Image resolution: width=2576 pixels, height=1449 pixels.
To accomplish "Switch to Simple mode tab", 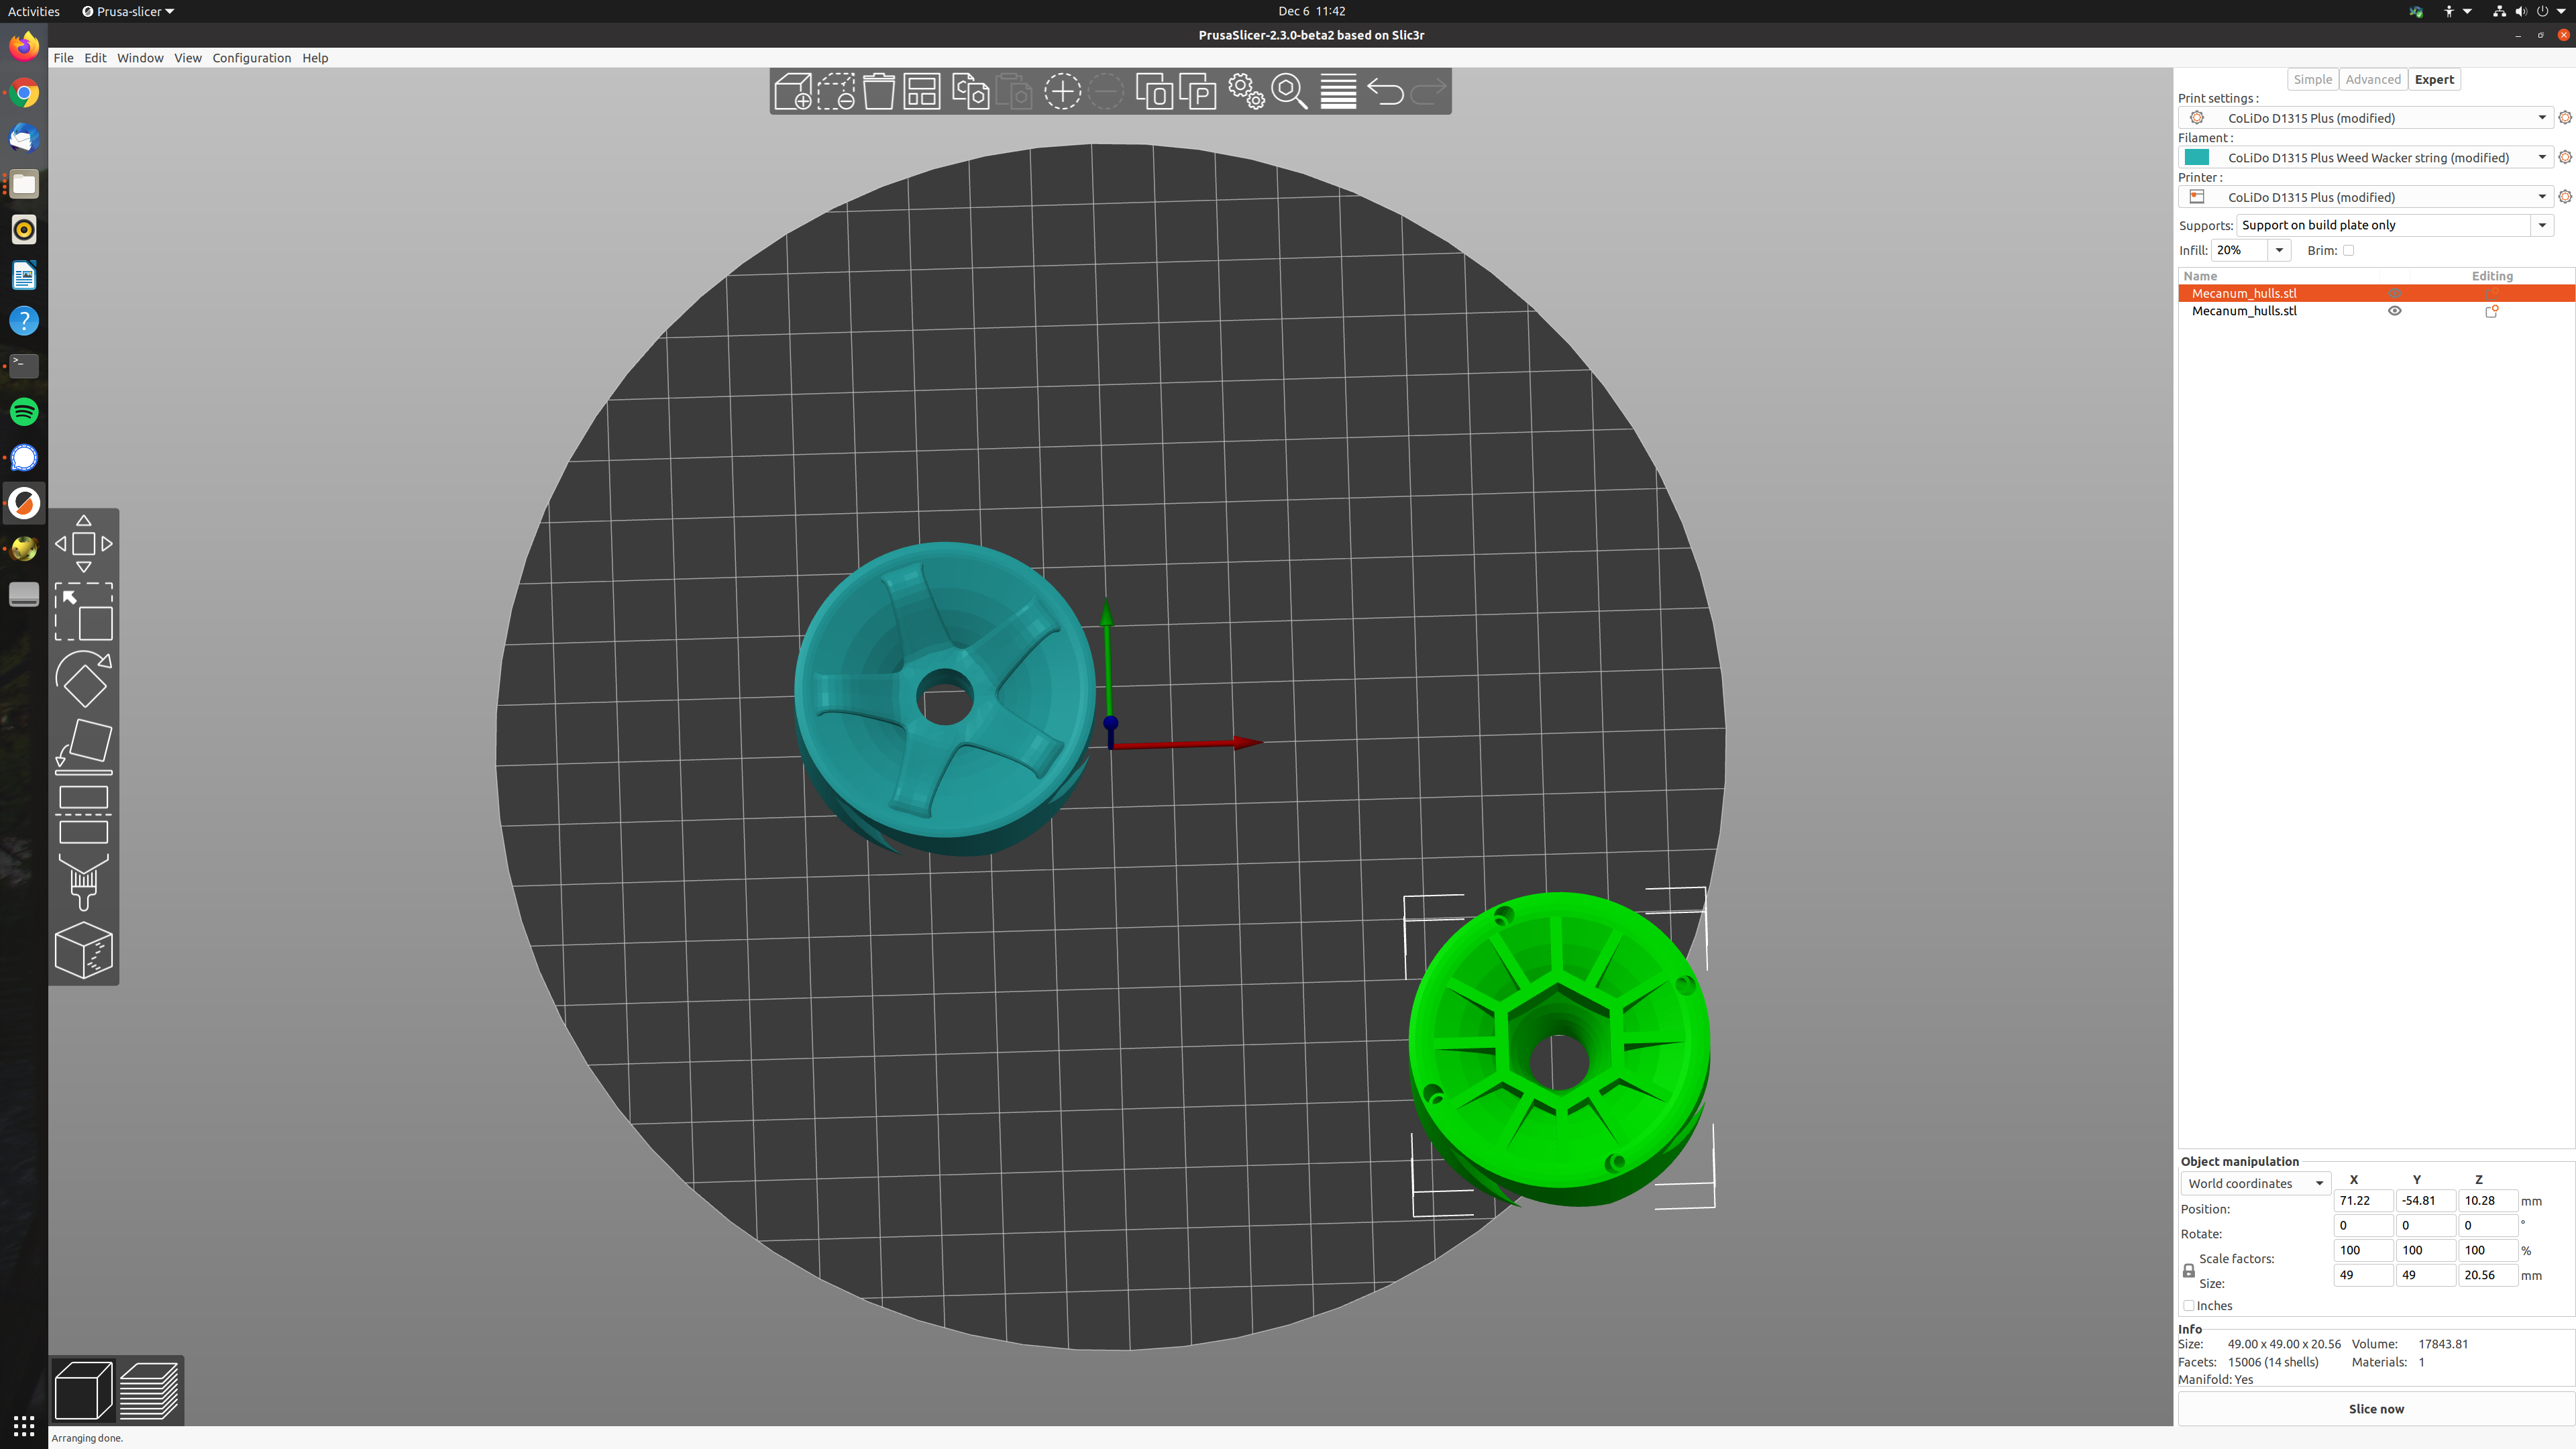I will [x=2312, y=80].
